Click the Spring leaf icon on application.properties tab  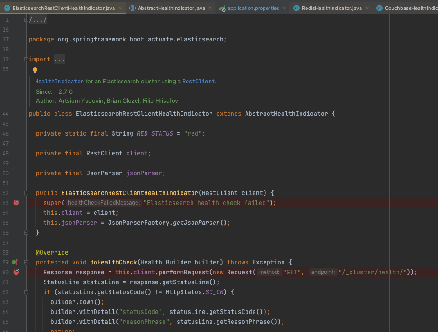click(222, 8)
